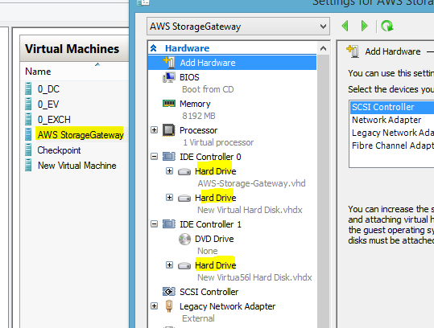
Task: Select the BIOS item
Action: [x=189, y=77]
